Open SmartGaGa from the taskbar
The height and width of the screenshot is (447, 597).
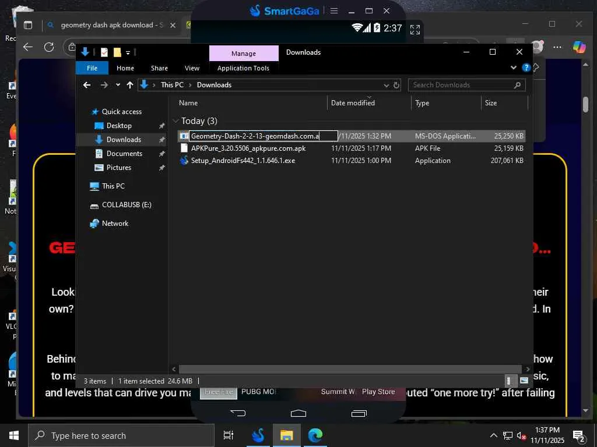click(258, 435)
